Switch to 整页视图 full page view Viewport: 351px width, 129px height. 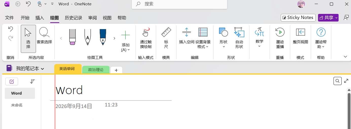pyautogui.click(x=301, y=36)
